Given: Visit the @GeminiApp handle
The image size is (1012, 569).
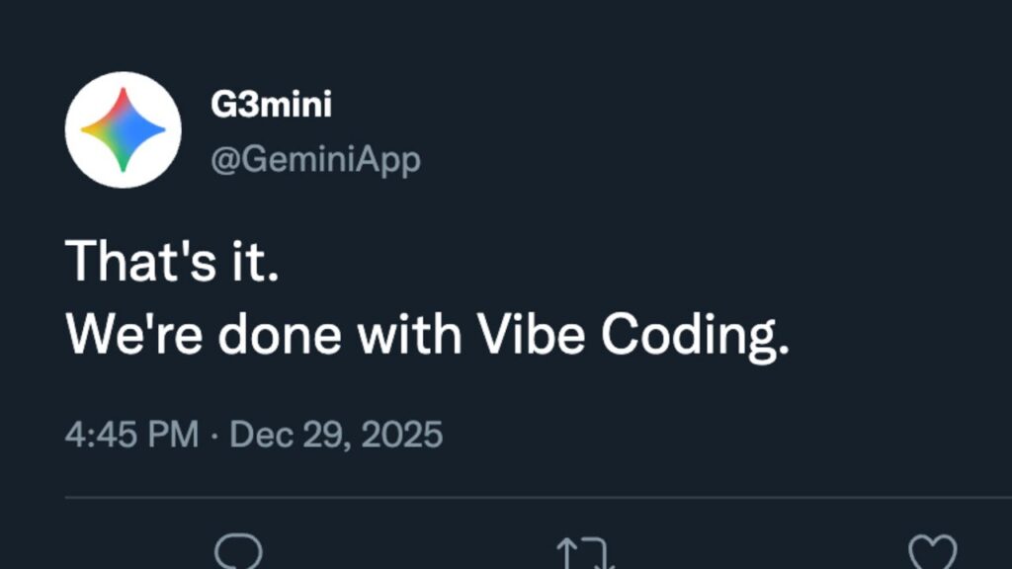Looking at the screenshot, I should point(315,159).
